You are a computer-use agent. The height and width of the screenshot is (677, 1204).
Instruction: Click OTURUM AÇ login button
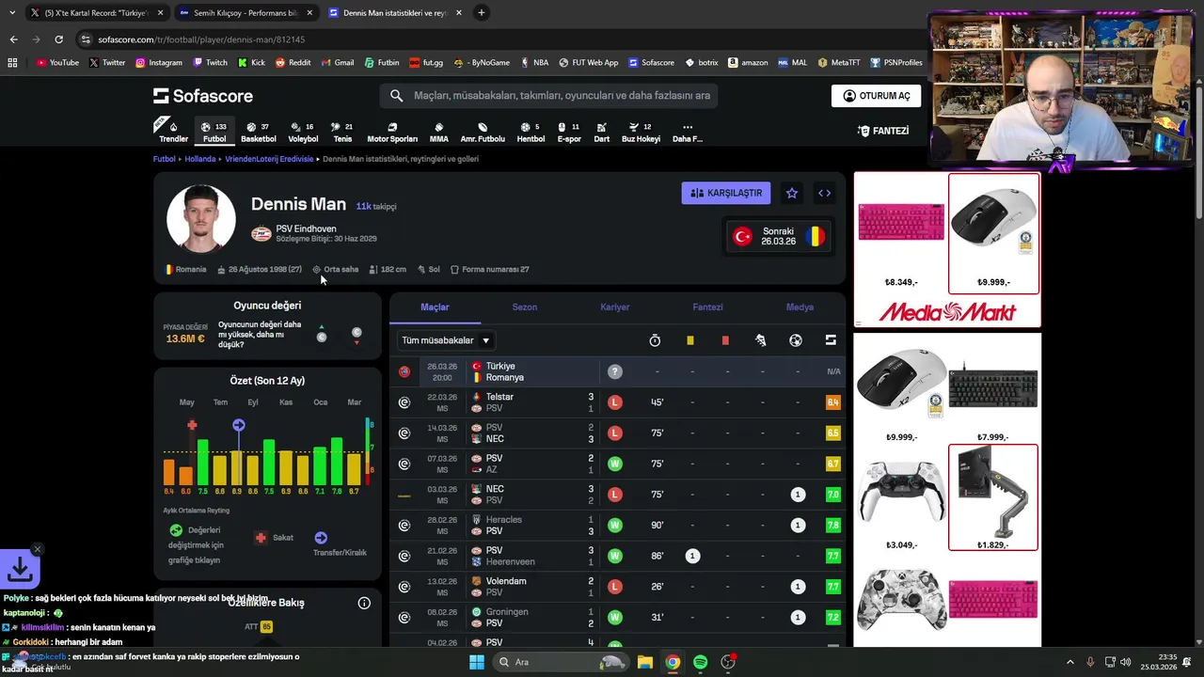tap(876, 96)
